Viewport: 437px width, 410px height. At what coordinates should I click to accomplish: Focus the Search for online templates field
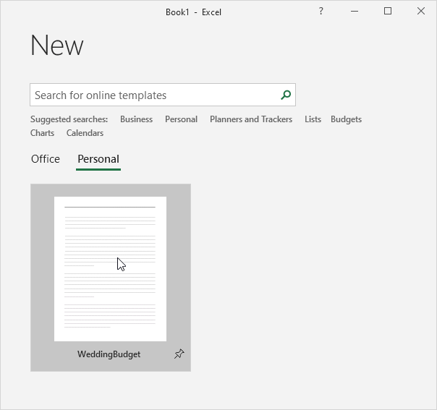[153, 95]
